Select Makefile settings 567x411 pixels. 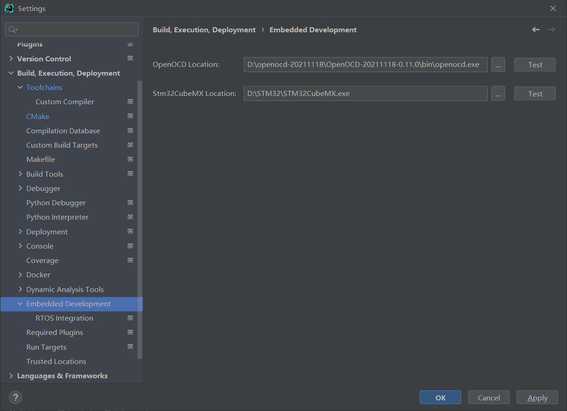click(x=41, y=159)
